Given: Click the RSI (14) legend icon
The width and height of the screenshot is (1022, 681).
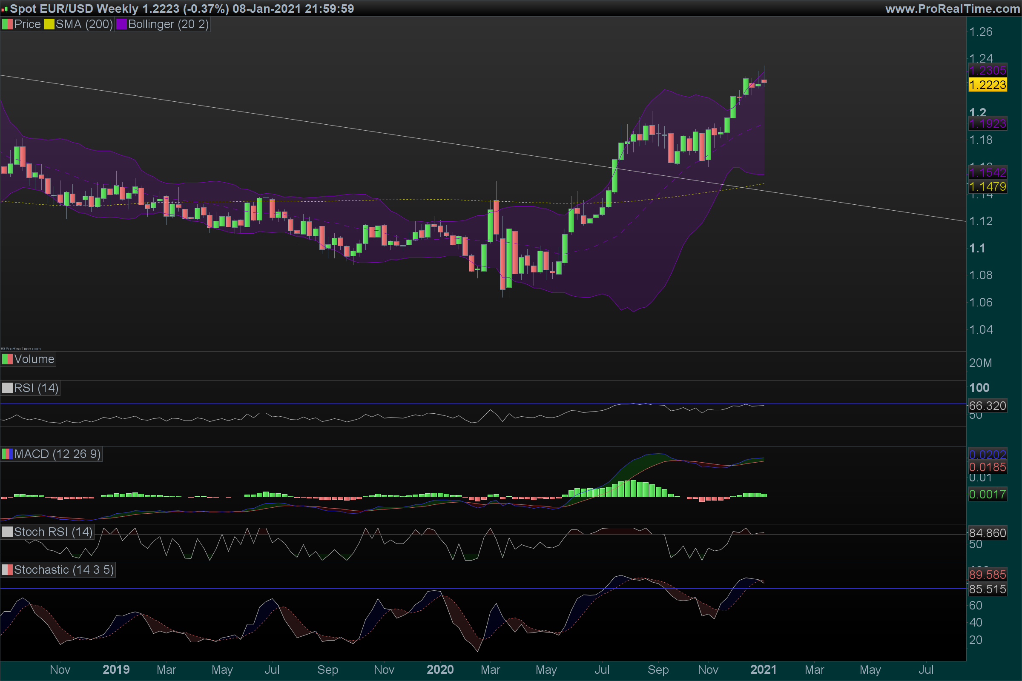Looking at the screenshot, I should click(x=7, y=388).
